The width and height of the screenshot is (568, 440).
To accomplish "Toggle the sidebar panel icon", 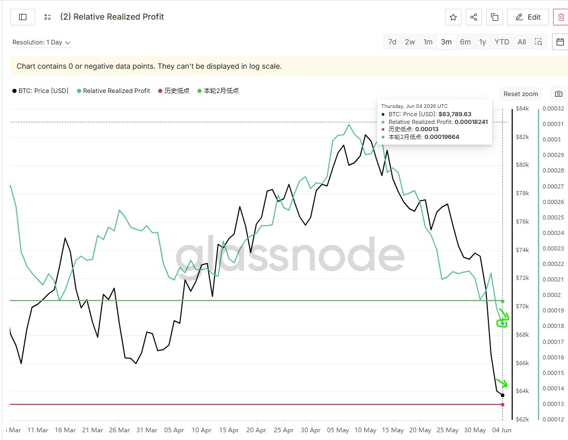I will pyautogui.click(x=22, y=17).
